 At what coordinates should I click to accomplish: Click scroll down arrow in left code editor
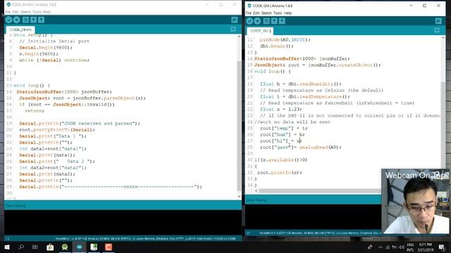239,197
